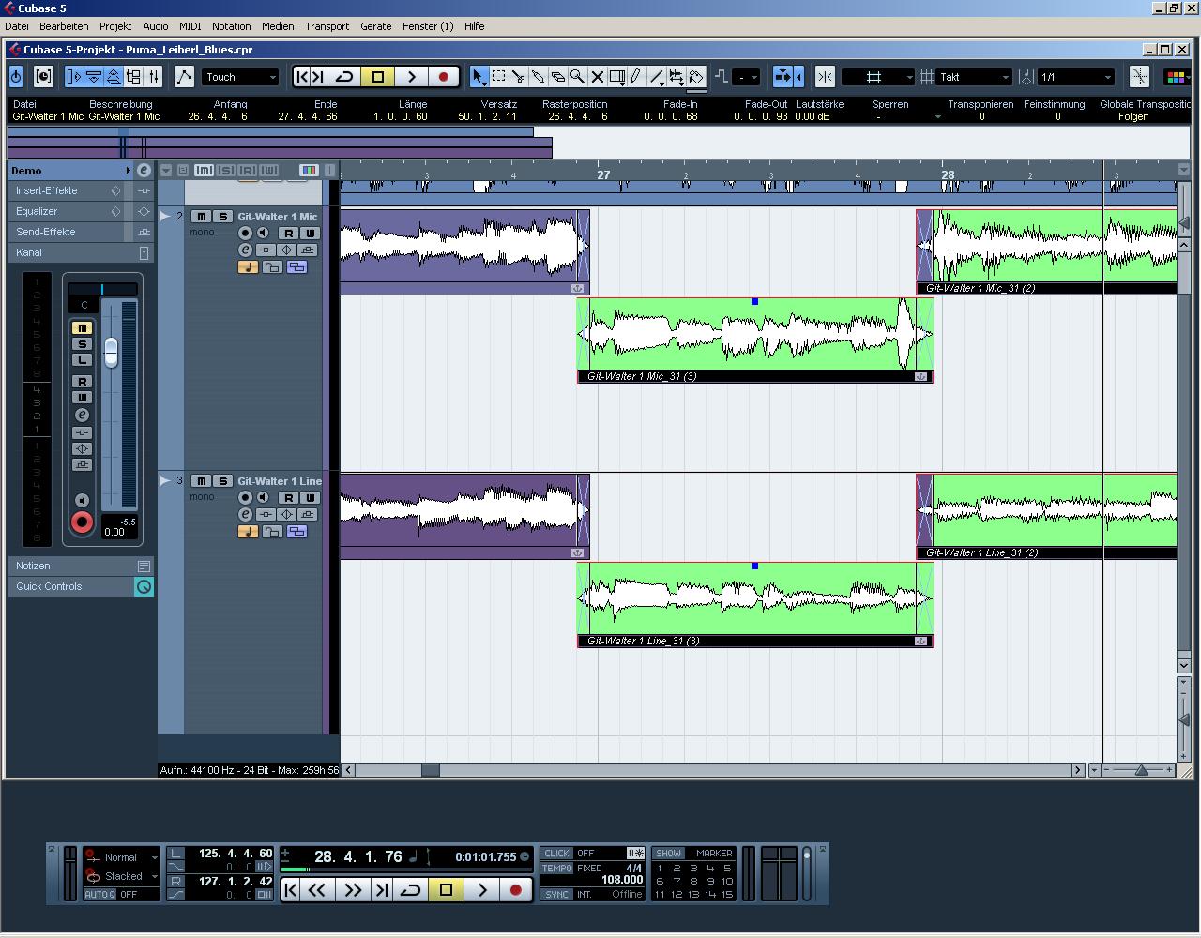The height and width of the screenshot is (938, 1201).
Task: Select the Glue tool
Action: 539,77
